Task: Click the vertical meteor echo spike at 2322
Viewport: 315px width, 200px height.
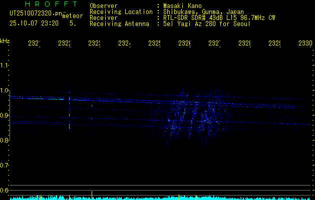Action: [x=69, y=117]
